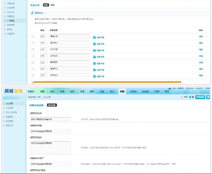Open the 商品 top navigation tab
212x174 pixels.
point(52,91)
